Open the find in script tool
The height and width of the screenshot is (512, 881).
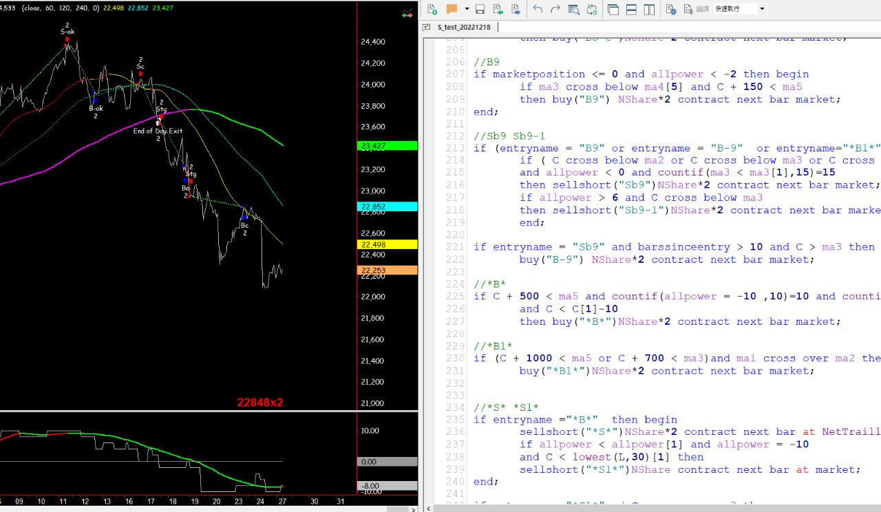(574, 9)
